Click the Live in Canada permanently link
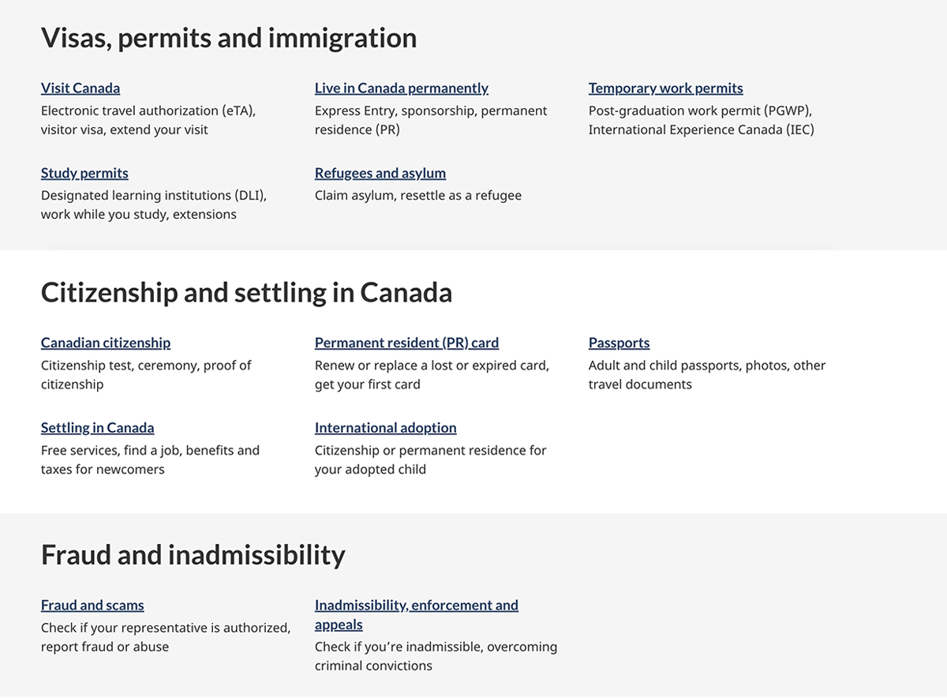This screenshot has width=947, height=698. (401, 88)
